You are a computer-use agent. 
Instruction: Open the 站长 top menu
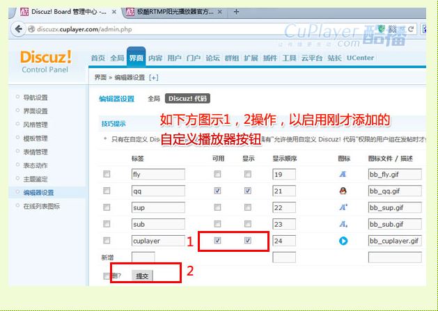coord(335,58)
